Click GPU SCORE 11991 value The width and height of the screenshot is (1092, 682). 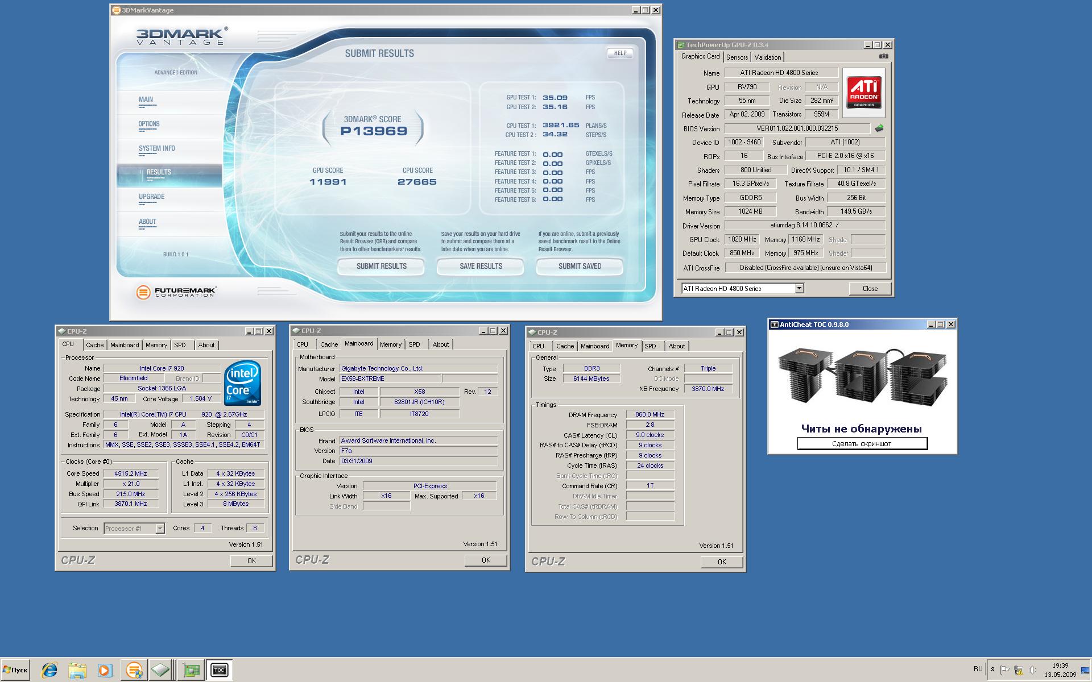pyautogui.click(x=328, y=182)
